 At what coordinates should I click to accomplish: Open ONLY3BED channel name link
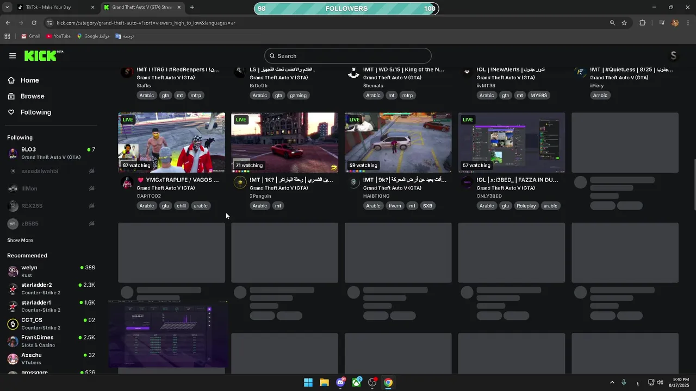pyautogui.click(x=489, y=196)
